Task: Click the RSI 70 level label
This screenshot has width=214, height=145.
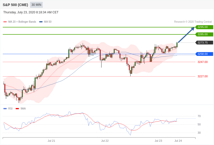Action: click(x=199, y=116)
